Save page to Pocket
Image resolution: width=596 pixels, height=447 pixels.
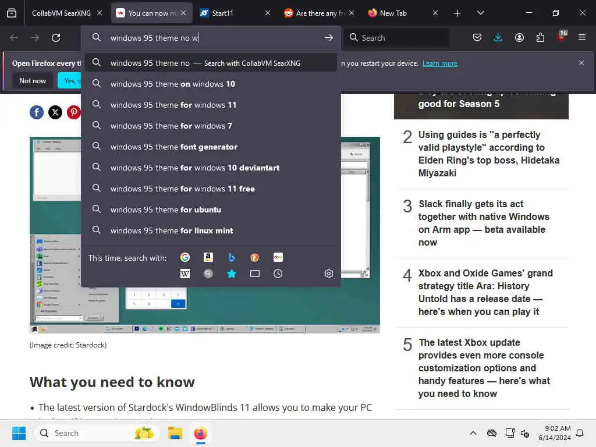(477, 37)
